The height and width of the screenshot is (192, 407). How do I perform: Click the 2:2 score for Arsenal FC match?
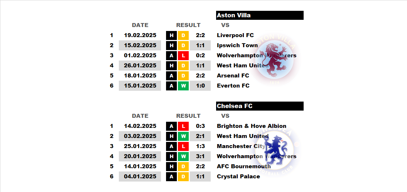coord(200,76)
